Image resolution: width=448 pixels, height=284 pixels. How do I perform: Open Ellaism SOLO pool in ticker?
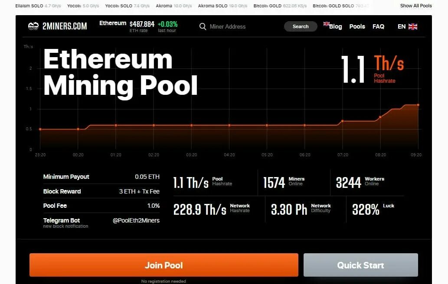38,6
